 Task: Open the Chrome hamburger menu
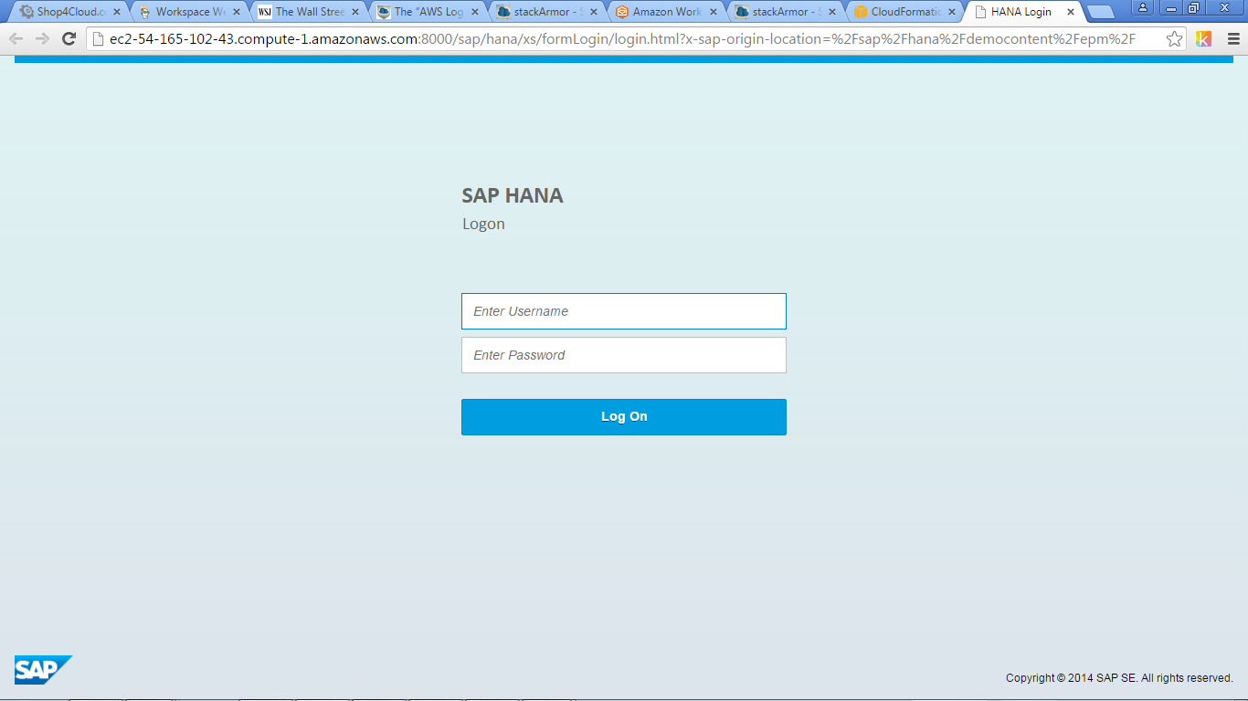[x=1233, y=38]
